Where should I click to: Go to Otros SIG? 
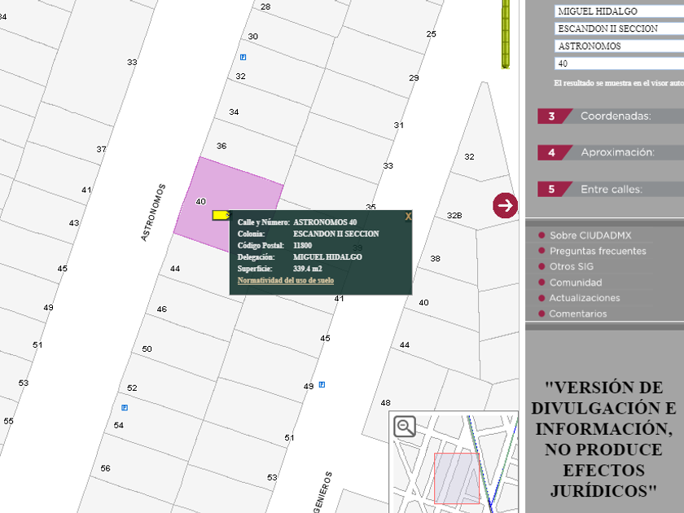pos(571,266)
